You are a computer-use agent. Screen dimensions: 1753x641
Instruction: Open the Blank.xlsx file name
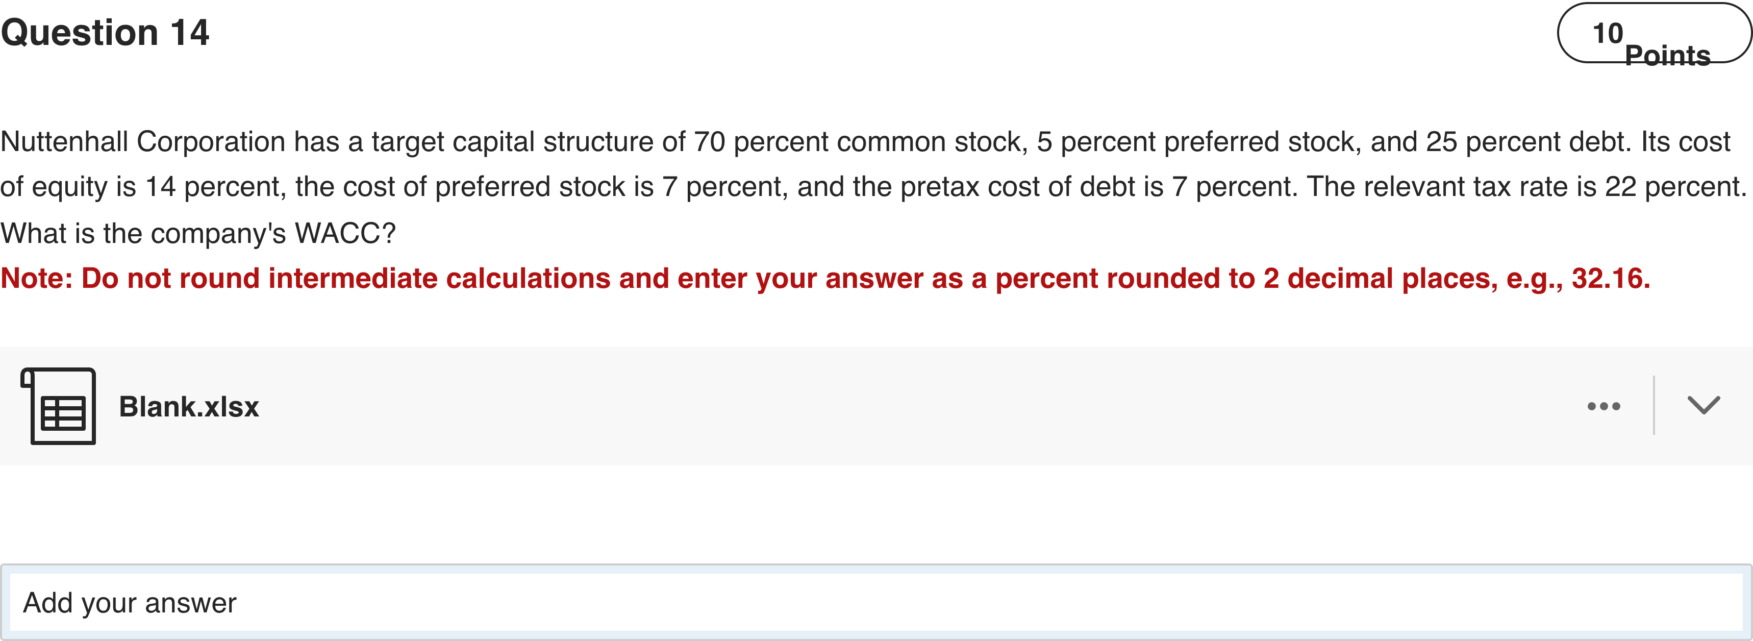188,407
